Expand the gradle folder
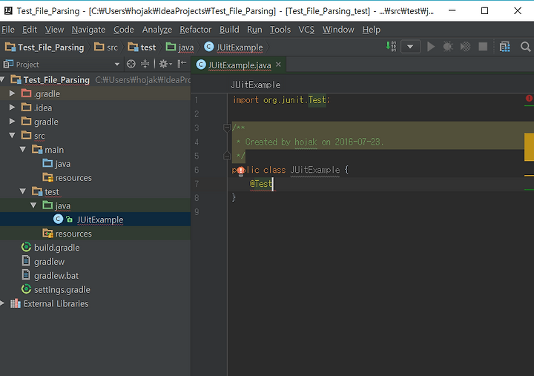The image size is (534, 376). tap(12, 121)
